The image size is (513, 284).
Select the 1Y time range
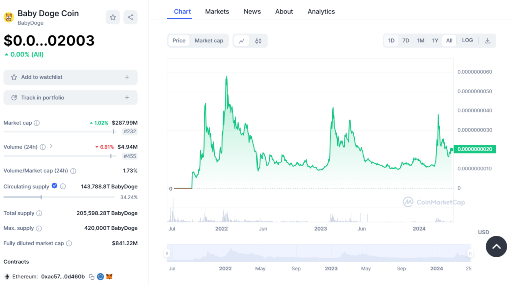[435, 41]
